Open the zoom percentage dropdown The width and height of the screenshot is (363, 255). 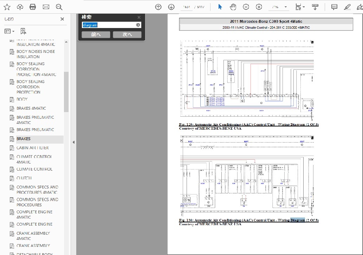286,7
